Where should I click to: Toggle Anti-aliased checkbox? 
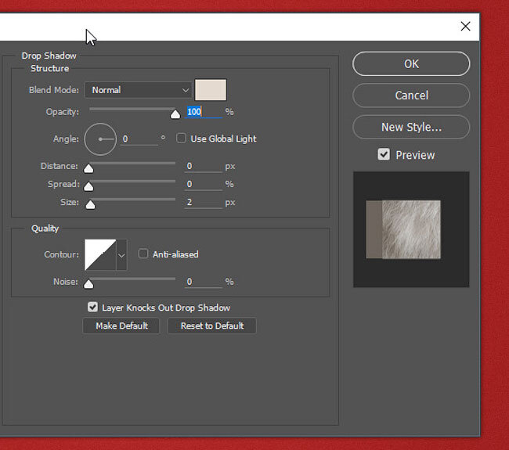143,254
